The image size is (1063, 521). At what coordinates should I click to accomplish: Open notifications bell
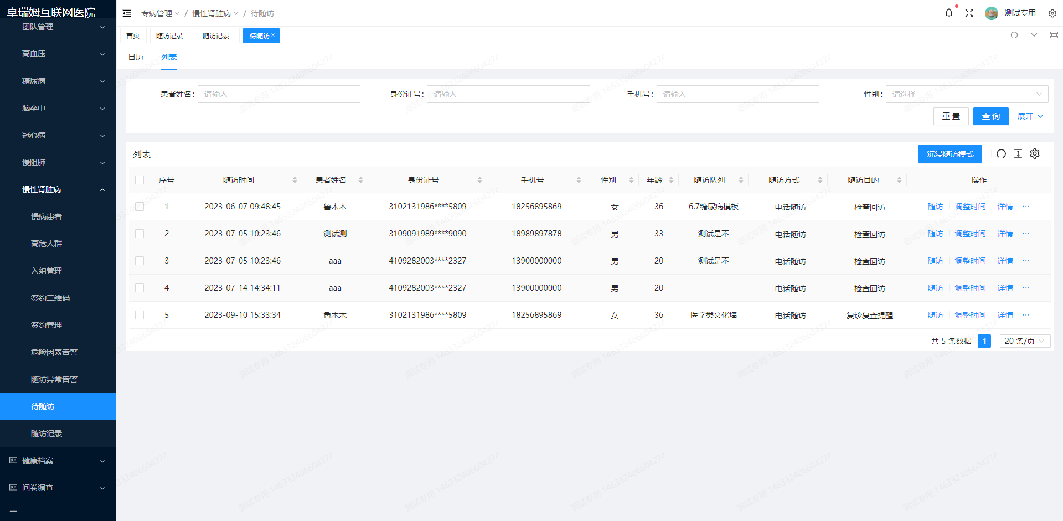(949, 13)
